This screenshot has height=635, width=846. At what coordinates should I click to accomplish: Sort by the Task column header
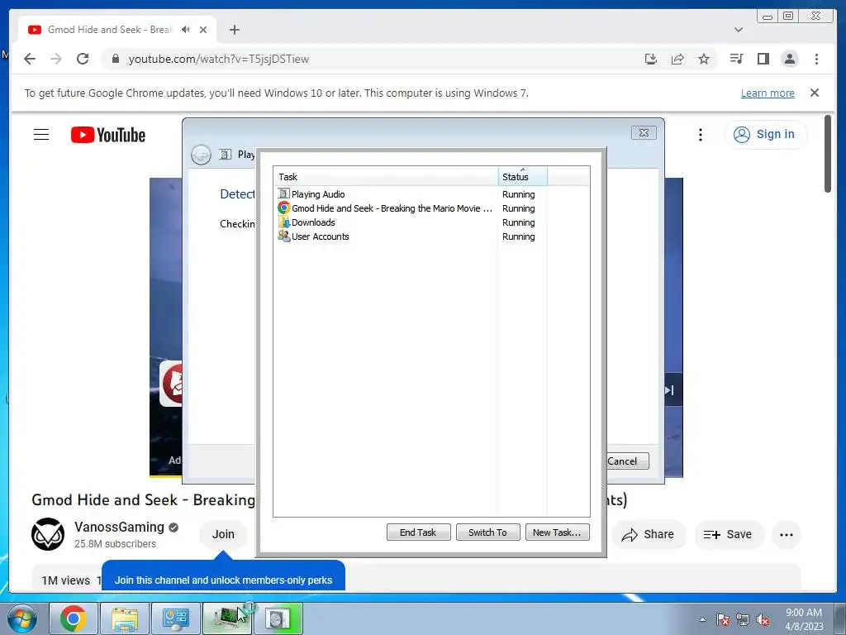[386, 177]
